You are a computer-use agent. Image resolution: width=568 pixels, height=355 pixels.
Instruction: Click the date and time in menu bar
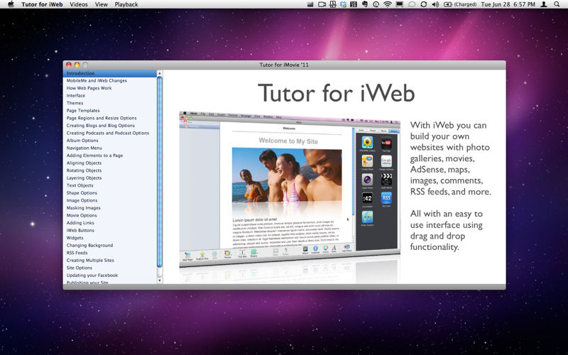[508, 4]
